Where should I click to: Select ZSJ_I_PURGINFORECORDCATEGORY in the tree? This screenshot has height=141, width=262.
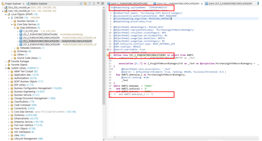(41, 41)
